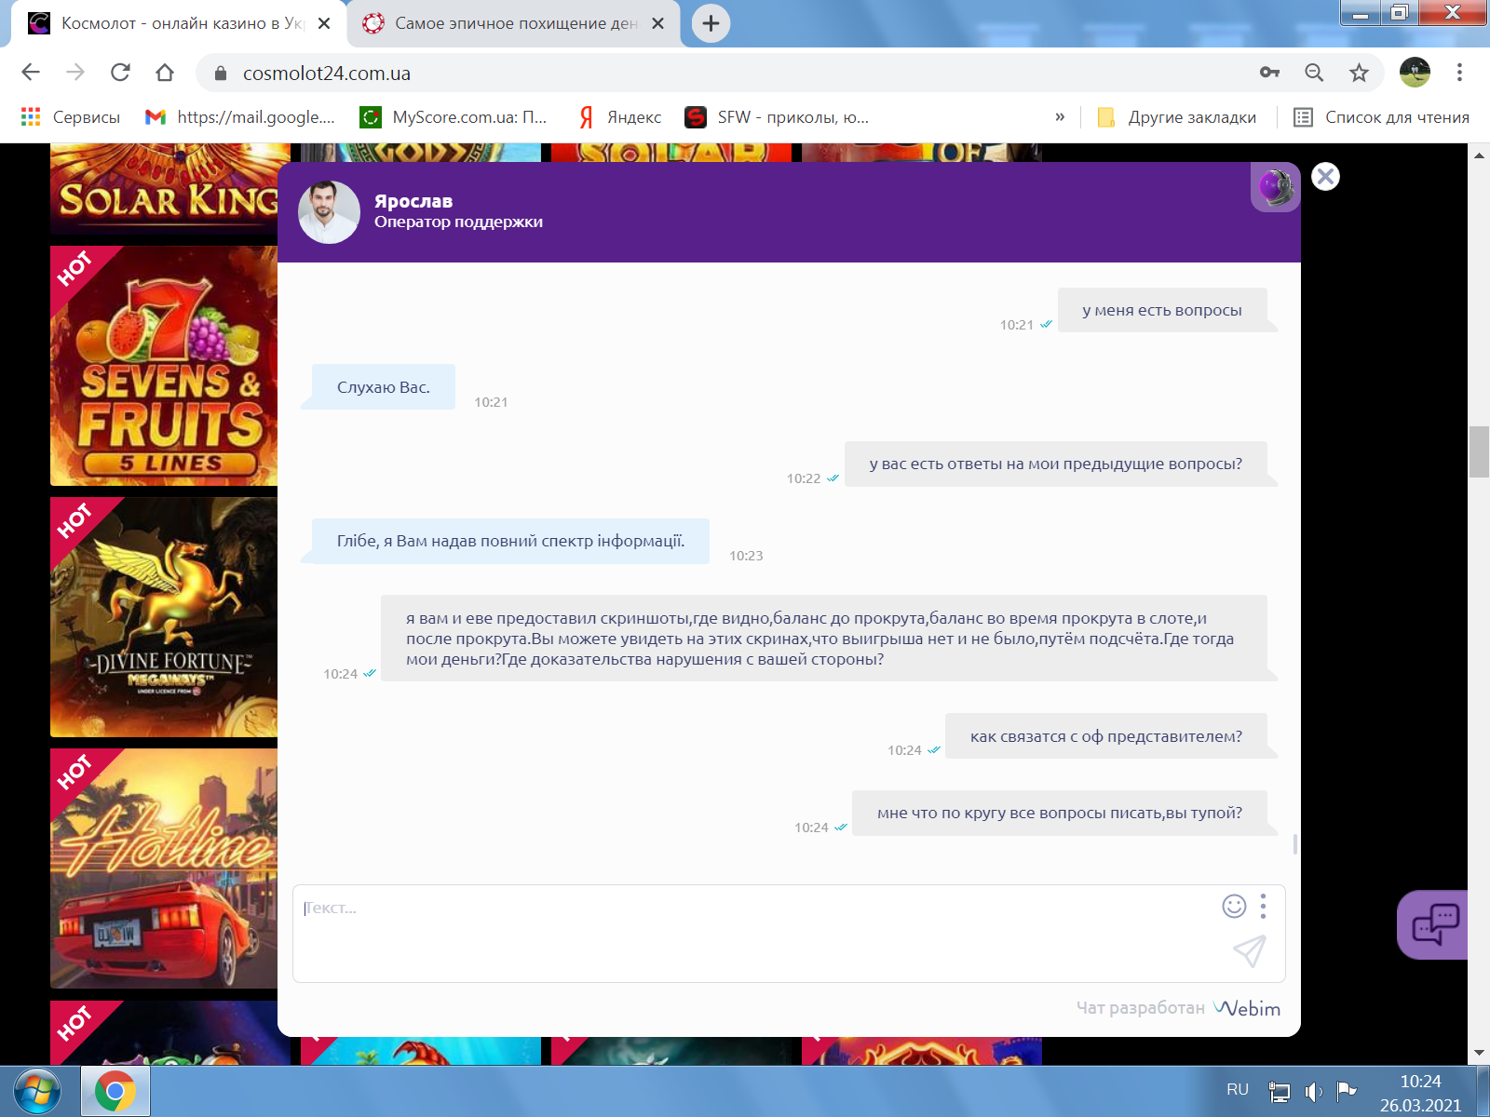
Task: Open the Webim developer link
Action: 1247,1008
